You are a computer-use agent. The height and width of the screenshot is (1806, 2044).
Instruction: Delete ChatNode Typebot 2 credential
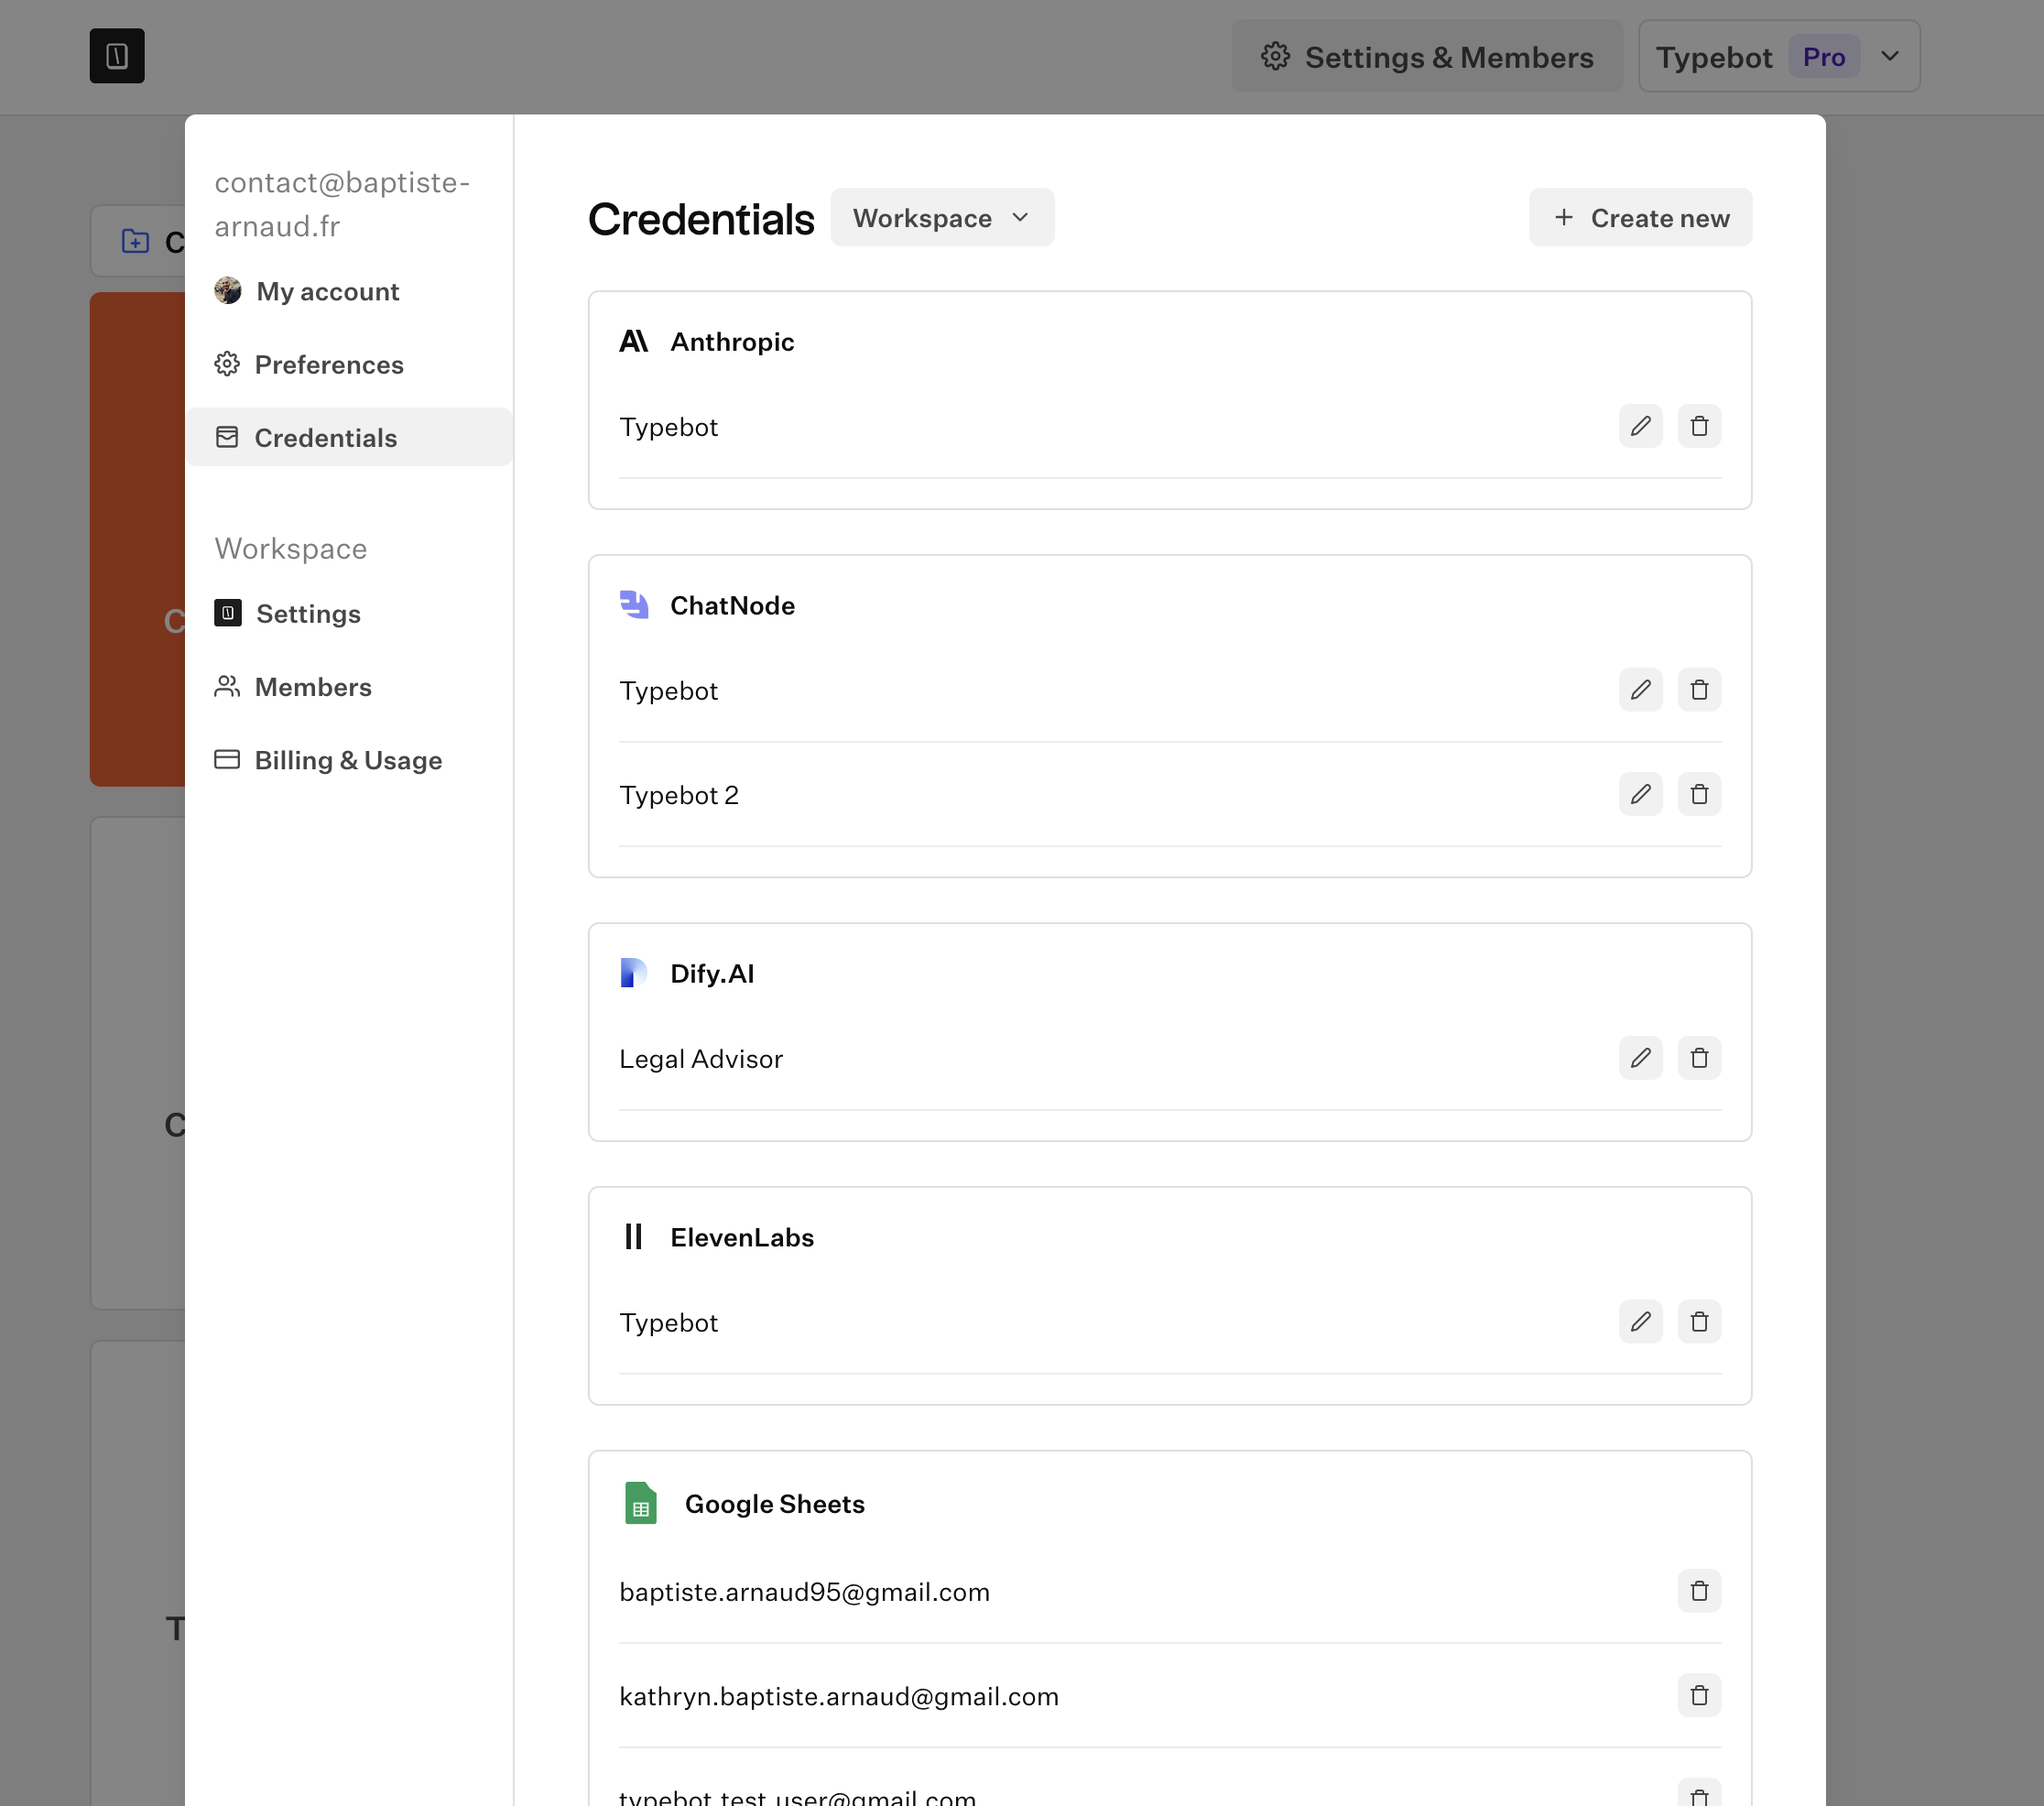(1699, 795)
